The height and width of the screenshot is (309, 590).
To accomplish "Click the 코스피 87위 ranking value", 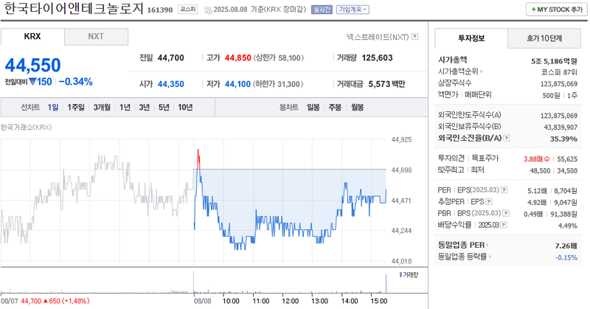I will point(559,72).
